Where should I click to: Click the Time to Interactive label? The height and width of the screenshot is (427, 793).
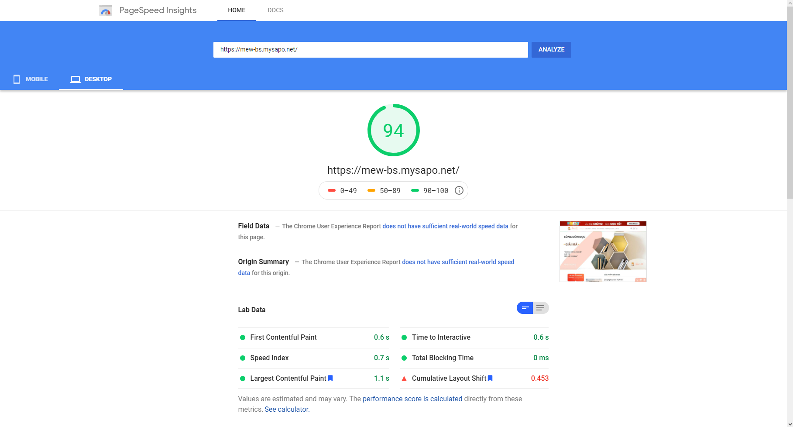(x=441, y=337)
